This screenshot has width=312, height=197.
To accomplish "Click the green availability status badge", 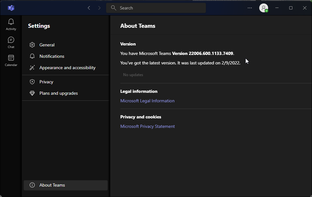I will 267,11.
